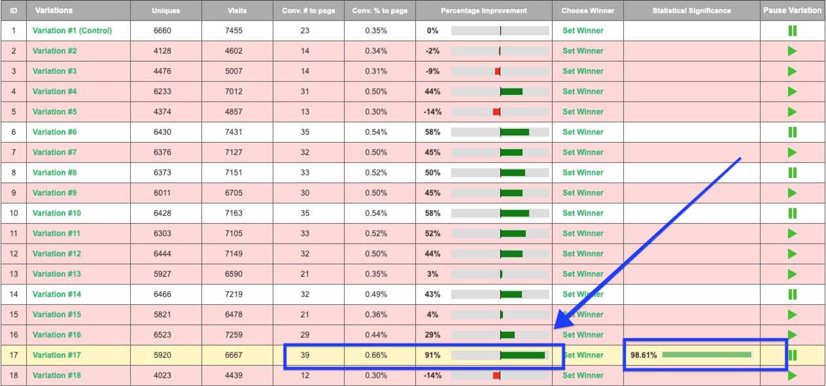826x386 pixels.
Task: Click the Conv. % to page header
Action: [379, 10]
